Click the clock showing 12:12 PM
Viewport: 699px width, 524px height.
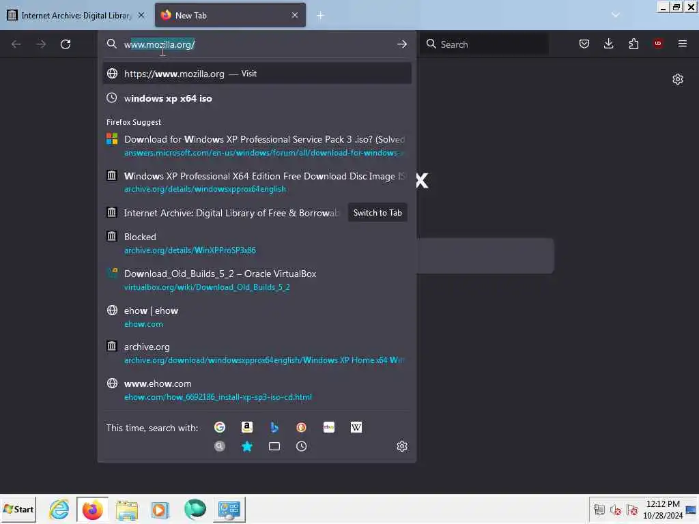(663, 504)
